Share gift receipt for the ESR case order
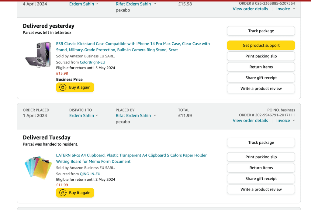This screenshot has height=210, width=311. click(x=261, y=78)
